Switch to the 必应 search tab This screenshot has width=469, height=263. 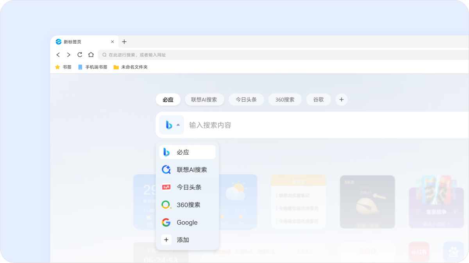coord(168,99)
